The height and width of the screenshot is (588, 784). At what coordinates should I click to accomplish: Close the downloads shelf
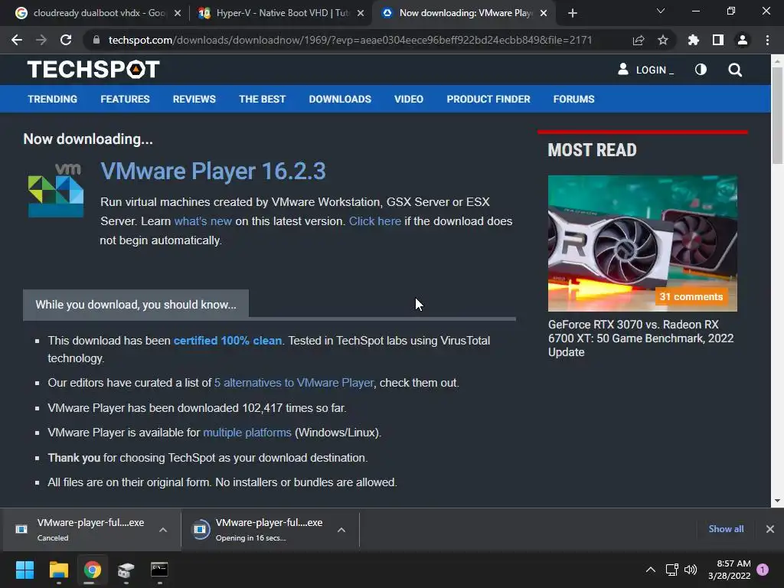click(x=770, y=529)
